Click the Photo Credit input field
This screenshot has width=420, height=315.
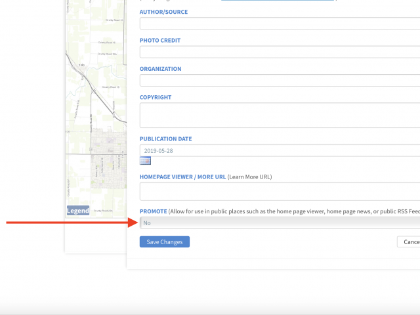(x=280, y=52)
